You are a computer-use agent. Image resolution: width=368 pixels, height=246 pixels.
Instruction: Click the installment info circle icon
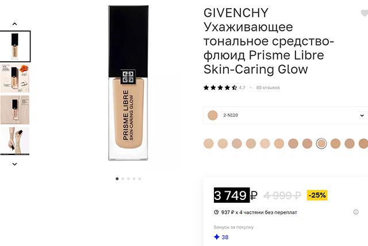[x=356, y=212]
